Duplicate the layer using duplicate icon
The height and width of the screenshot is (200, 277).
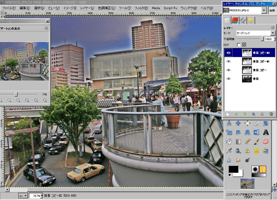pos(253,114)
